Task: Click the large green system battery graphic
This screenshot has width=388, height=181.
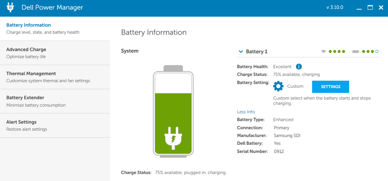Action: [173, 111]
